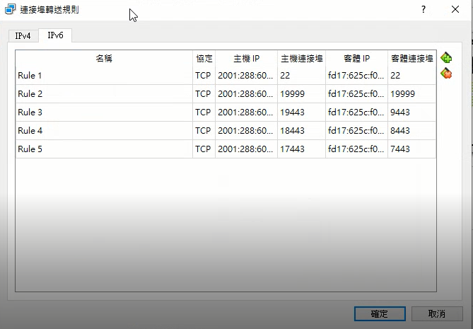
Task: Remove the selected port forwarding rule
Action: pyautogui.click(x=446, y=74)
